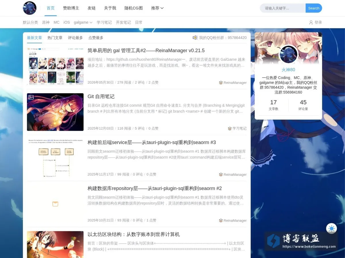345x258 pixels.
Task: Open the MC category
Action: 57,22
